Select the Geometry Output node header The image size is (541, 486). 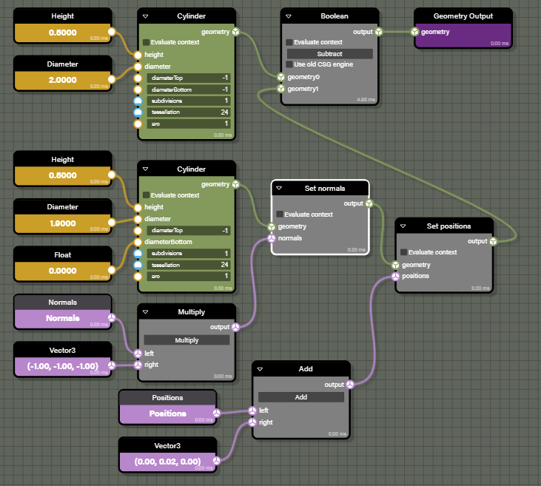[x=463, y=16]
